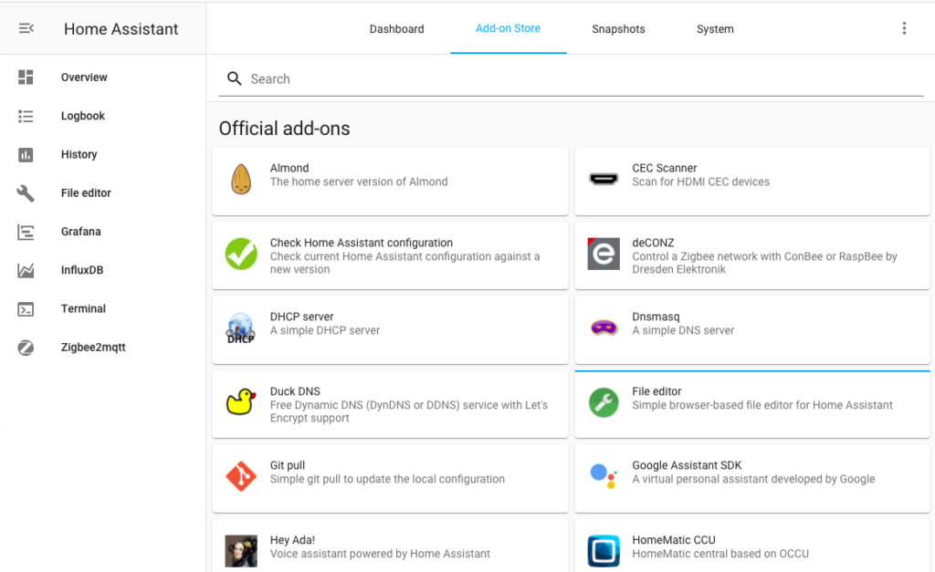Click "Simple git pull to update" description
Screen dimensions: 935x572
pos(387,479)
